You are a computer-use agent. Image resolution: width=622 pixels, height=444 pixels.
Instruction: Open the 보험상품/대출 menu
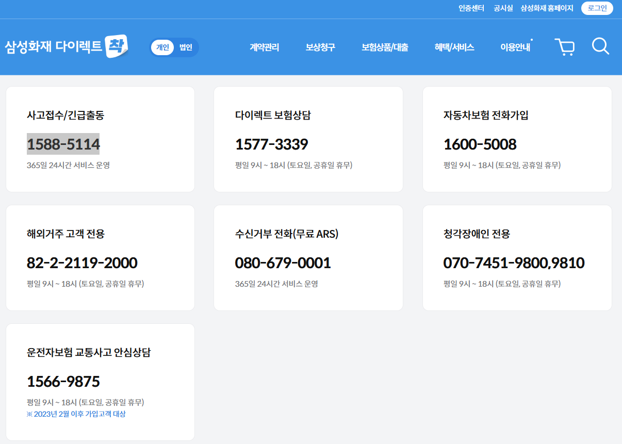[385, 47]
